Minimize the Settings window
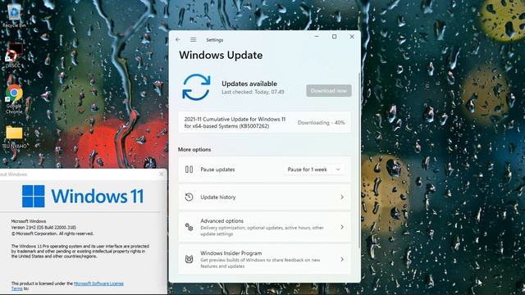 pyautogui.click(x=317, y=36)
